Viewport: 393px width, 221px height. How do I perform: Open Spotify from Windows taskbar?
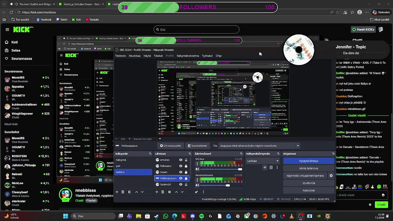201,216
